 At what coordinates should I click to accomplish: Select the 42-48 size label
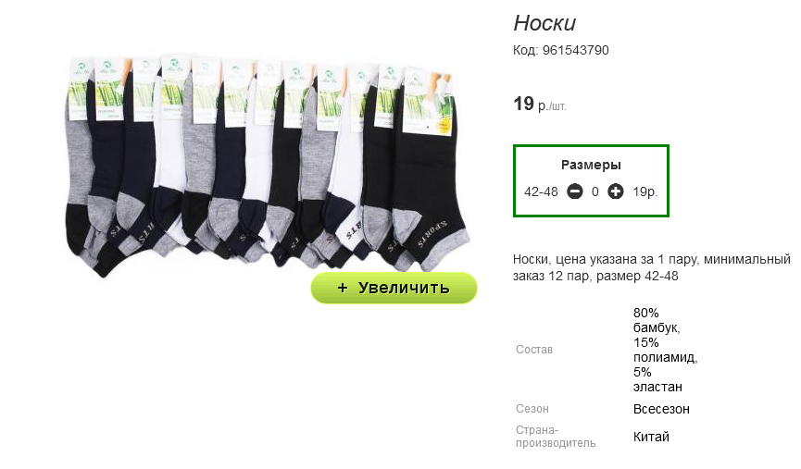coord(541,191)
